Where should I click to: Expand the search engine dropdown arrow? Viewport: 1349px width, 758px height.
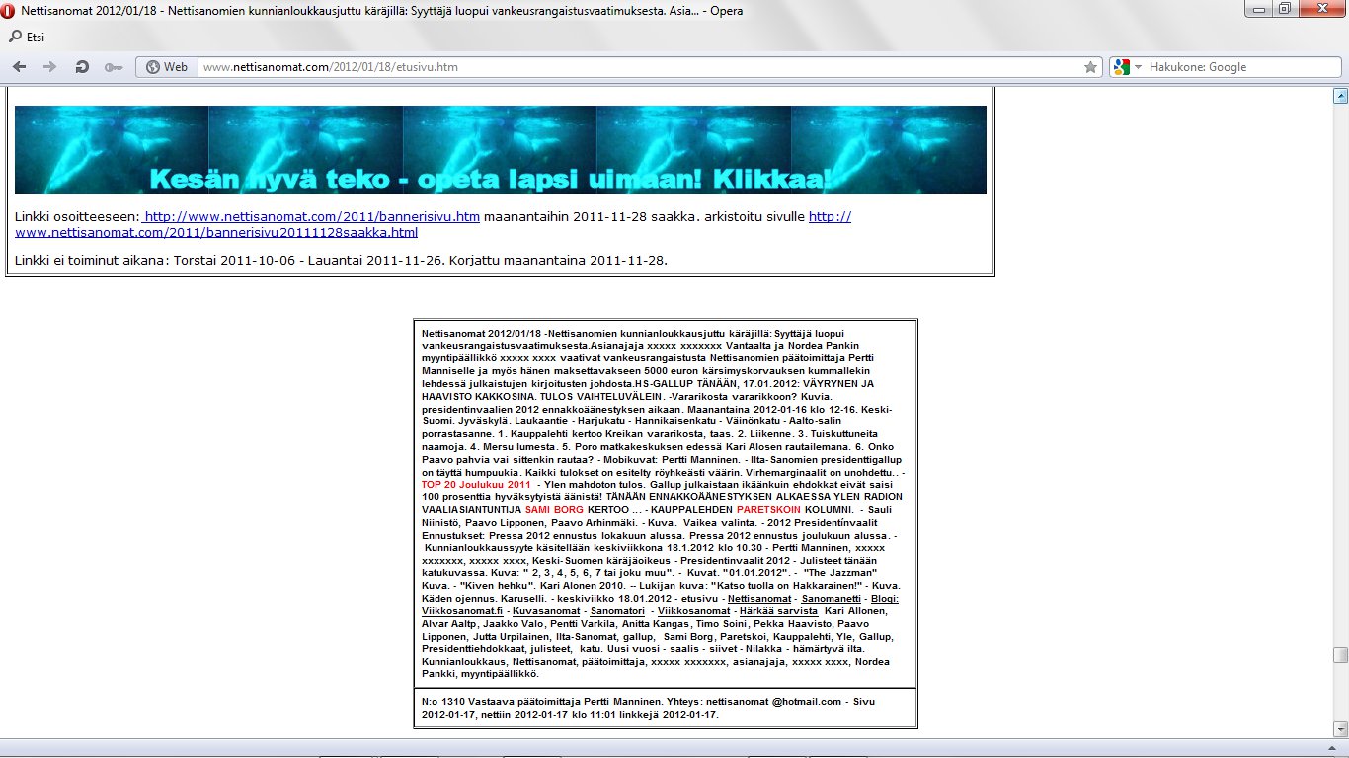(x=1138, y=67)
